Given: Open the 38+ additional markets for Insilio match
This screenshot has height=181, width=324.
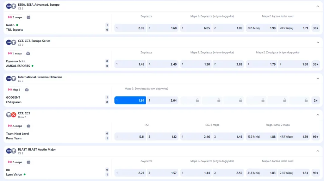Looking at the screenshot, I should click(x=315, y=28).
